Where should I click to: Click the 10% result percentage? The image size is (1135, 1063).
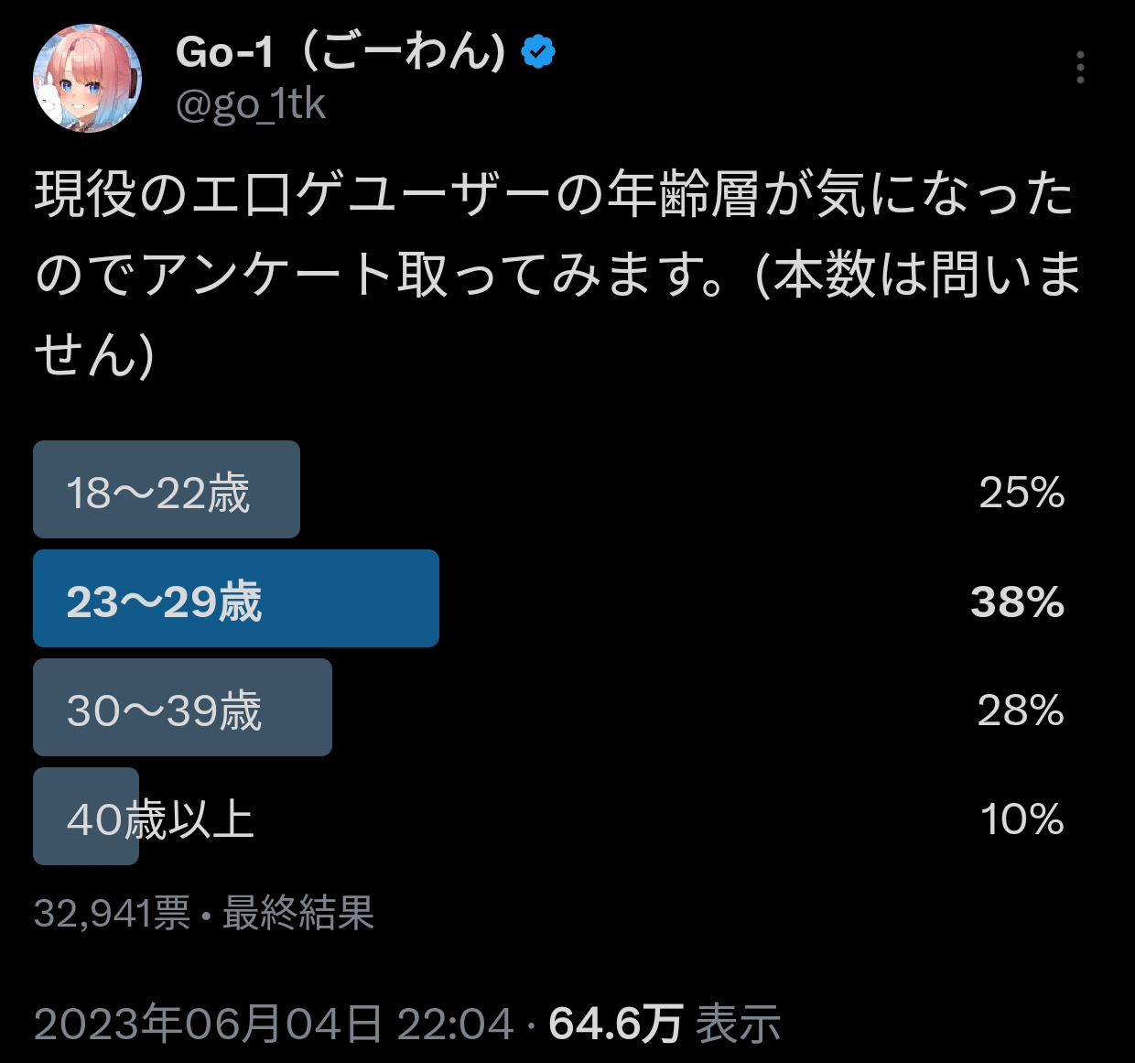[1021, 819]
